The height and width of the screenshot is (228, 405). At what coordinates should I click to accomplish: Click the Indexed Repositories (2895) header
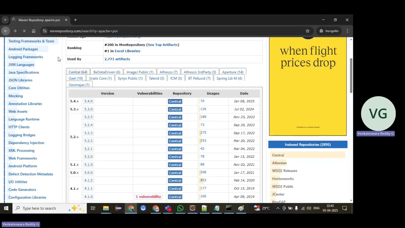click(x=308, y=145)
